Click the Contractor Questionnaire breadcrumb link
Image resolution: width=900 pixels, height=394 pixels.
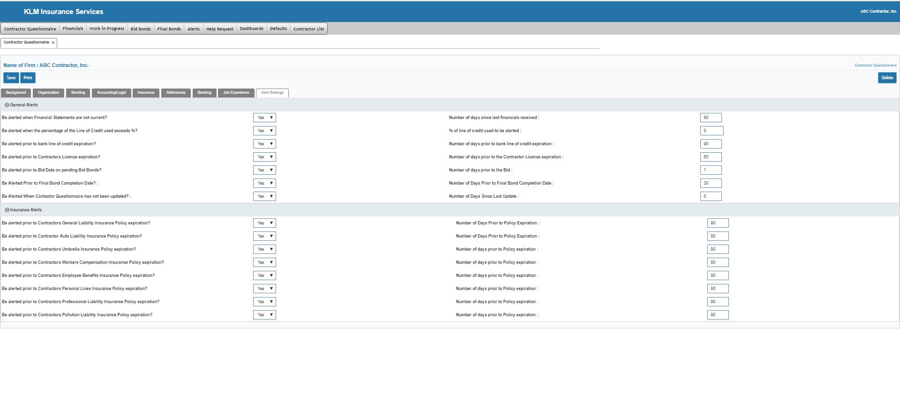(875, 65)
